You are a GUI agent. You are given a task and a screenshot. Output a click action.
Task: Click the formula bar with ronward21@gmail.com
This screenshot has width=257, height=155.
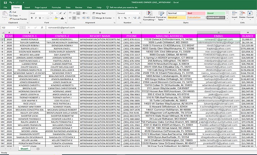tap(151, 28)
